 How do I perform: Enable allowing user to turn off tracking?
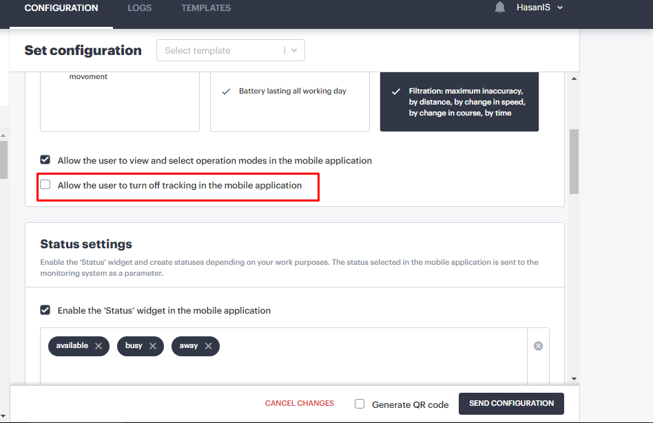tap(45, 185)
